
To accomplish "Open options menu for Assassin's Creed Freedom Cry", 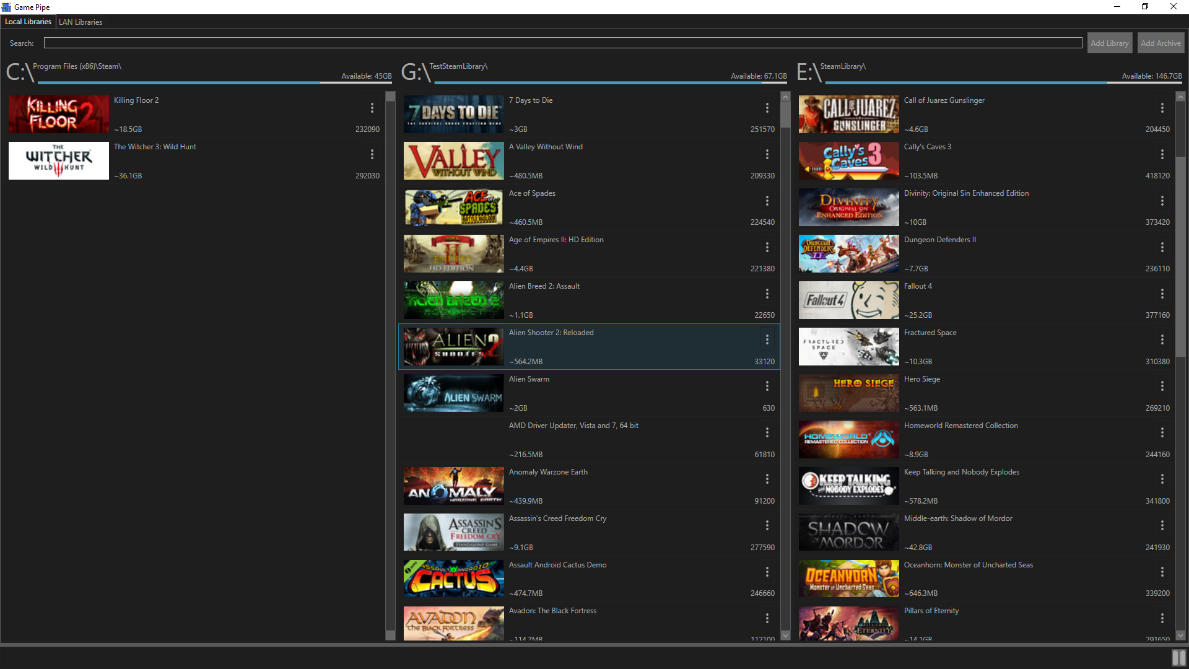I will pyautogui.click(x=767, y=525).
